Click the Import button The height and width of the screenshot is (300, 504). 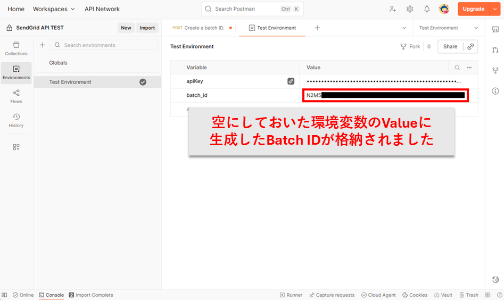tap(147, 28)
